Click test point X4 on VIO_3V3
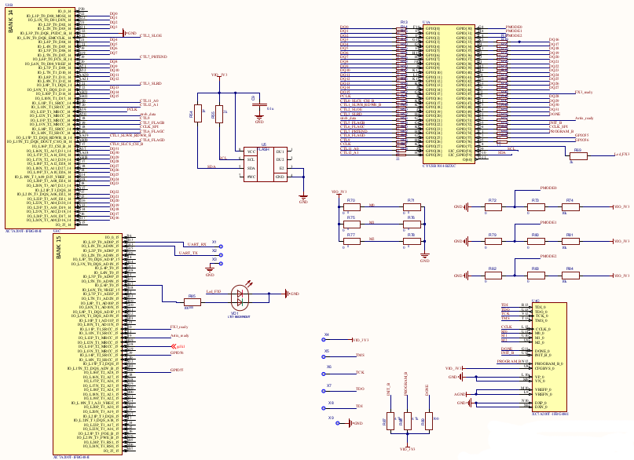Screen dimensions: 634x460 pyautogui.click(x=324, y=340)
